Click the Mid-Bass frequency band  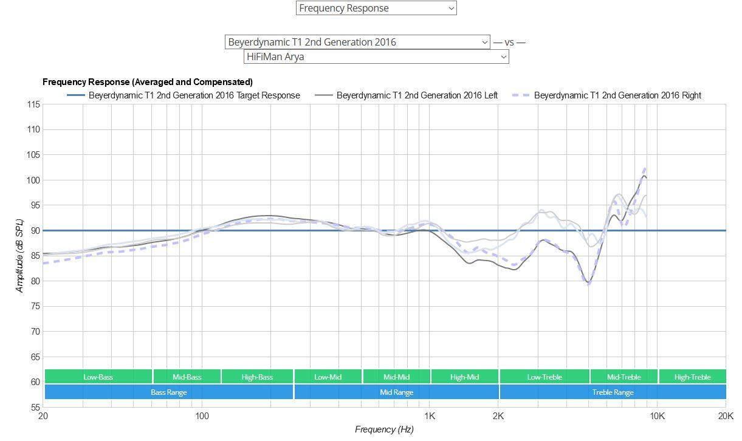pyautogui.click(x=187, y=377)
